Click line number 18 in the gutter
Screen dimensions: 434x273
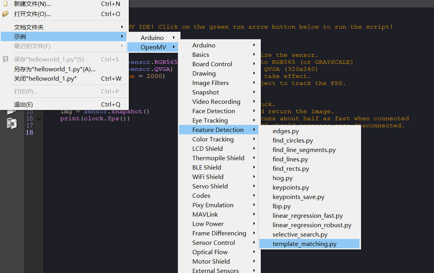tap(30, 133)
